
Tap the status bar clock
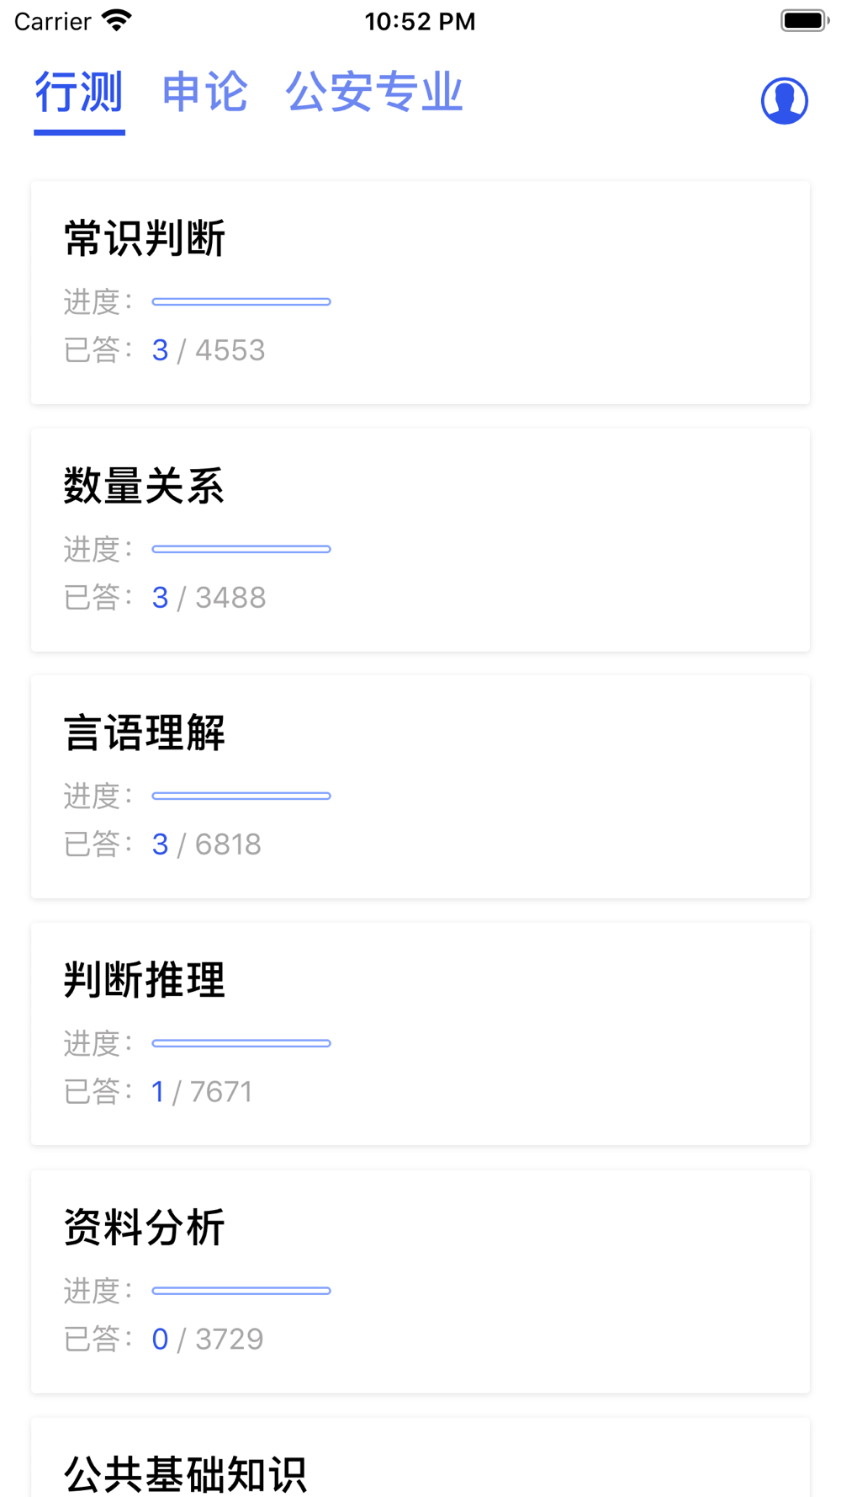coord(420,21)
